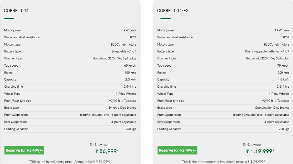The width and height of the screenshot is (293, 164).
Task: Click the 100 kms range value
Action: pos(130,73)
